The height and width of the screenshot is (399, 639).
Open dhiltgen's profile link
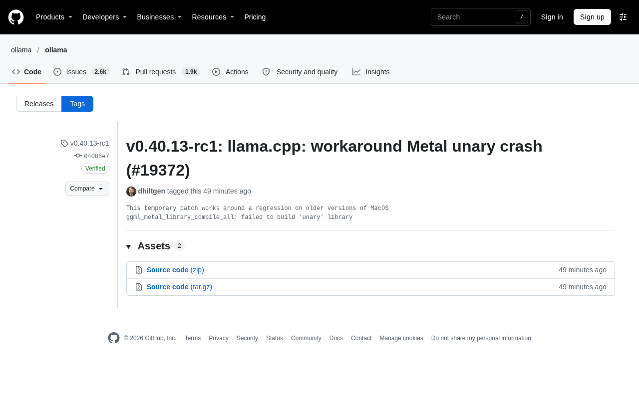tap(152, 191)
